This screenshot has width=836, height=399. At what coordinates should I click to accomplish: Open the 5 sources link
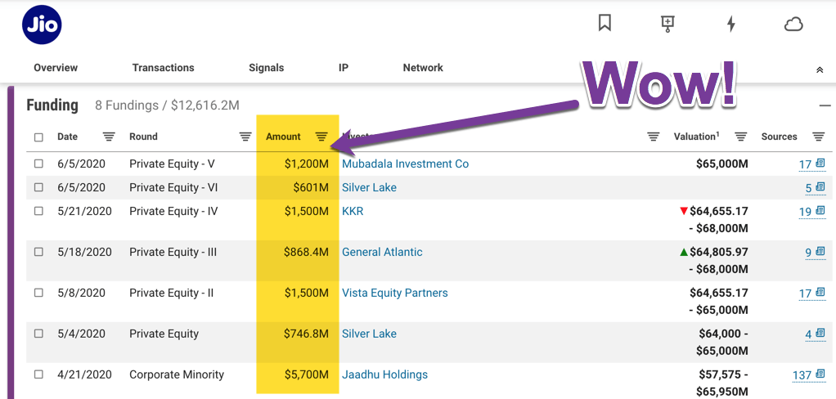click(816, 187)
